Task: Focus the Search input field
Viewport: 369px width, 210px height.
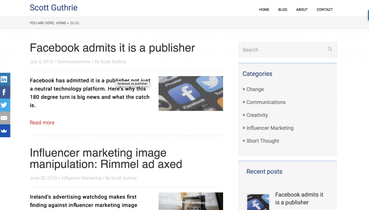Action: 288,50
